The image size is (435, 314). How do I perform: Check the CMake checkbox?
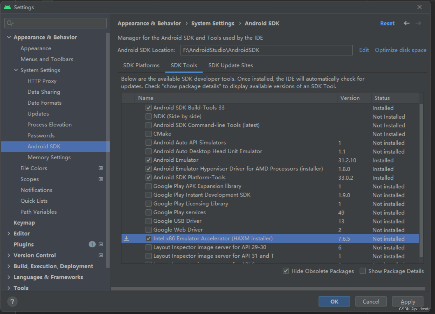pos(149,134)
